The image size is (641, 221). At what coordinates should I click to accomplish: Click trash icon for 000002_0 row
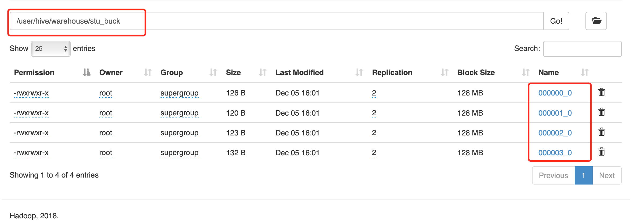[602, 132]
